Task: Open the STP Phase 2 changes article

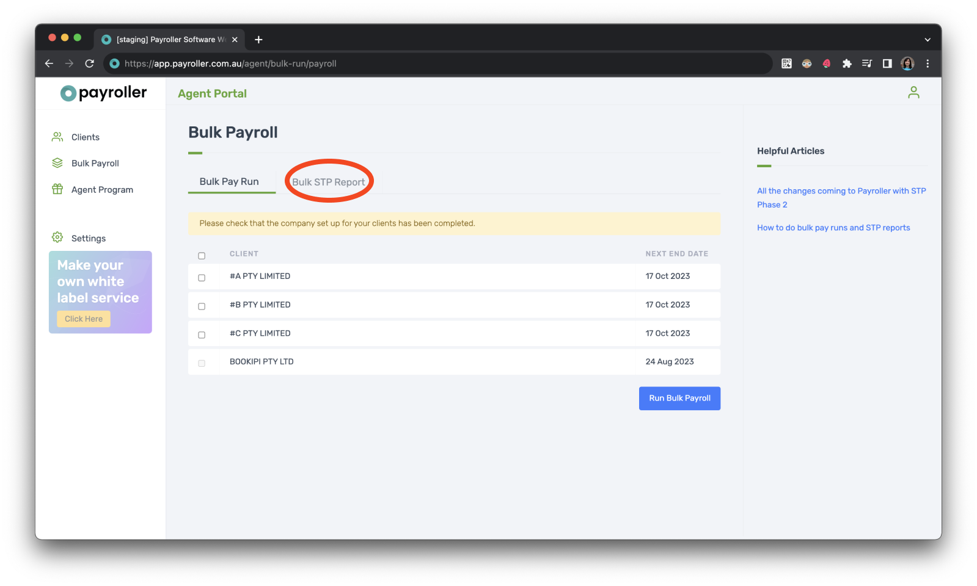Action: click(x=841, y=198)
